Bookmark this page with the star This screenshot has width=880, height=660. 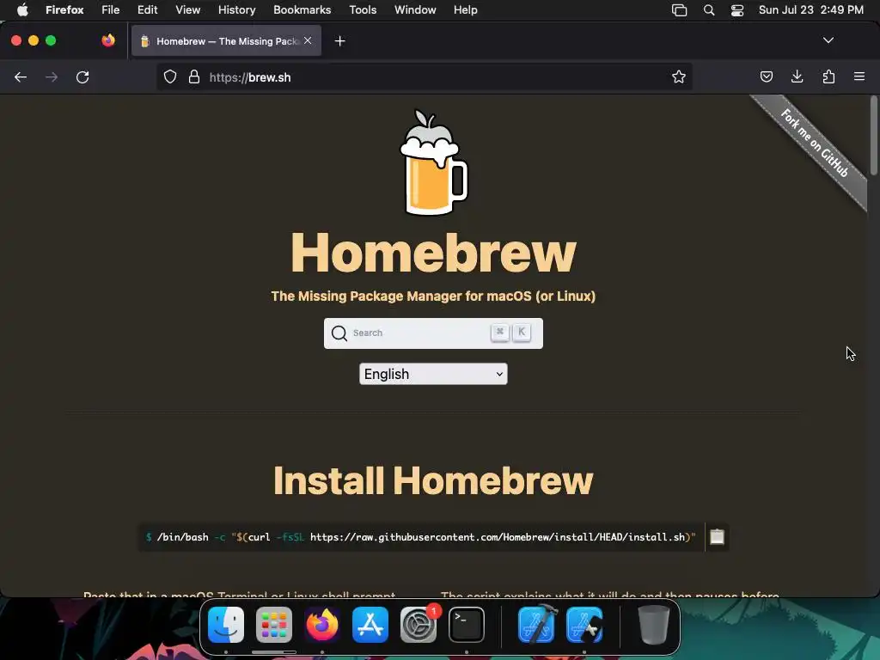click(679, 76)
